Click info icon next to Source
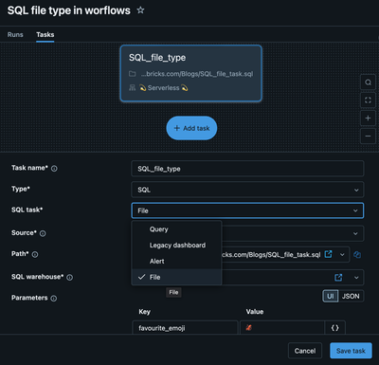The image size is (379, 365). point(43,233)
